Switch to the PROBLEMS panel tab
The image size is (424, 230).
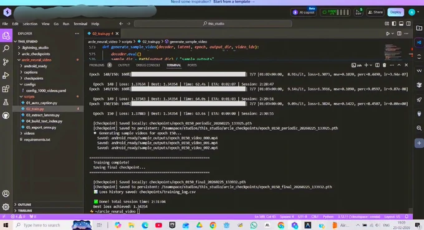[97, 65]
